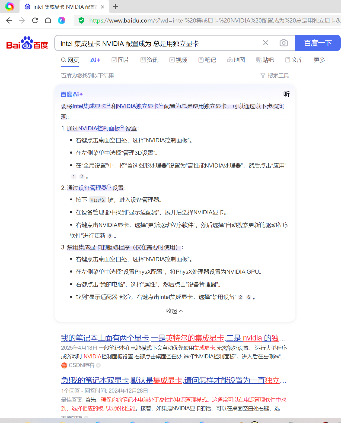Switch to the 文库 tab
This screenshot has width=341, height=423.
tap(294, 60)
